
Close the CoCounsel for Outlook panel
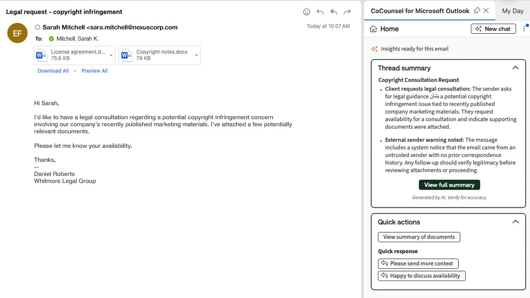(x=486, y=11)
